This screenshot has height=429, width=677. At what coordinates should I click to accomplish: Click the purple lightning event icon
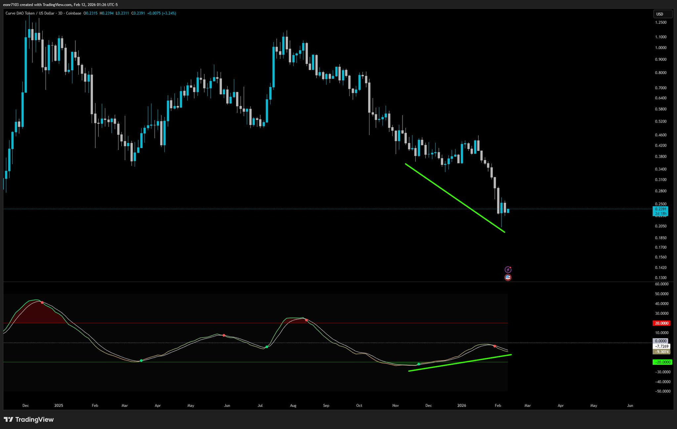click(x=508, y=270)
